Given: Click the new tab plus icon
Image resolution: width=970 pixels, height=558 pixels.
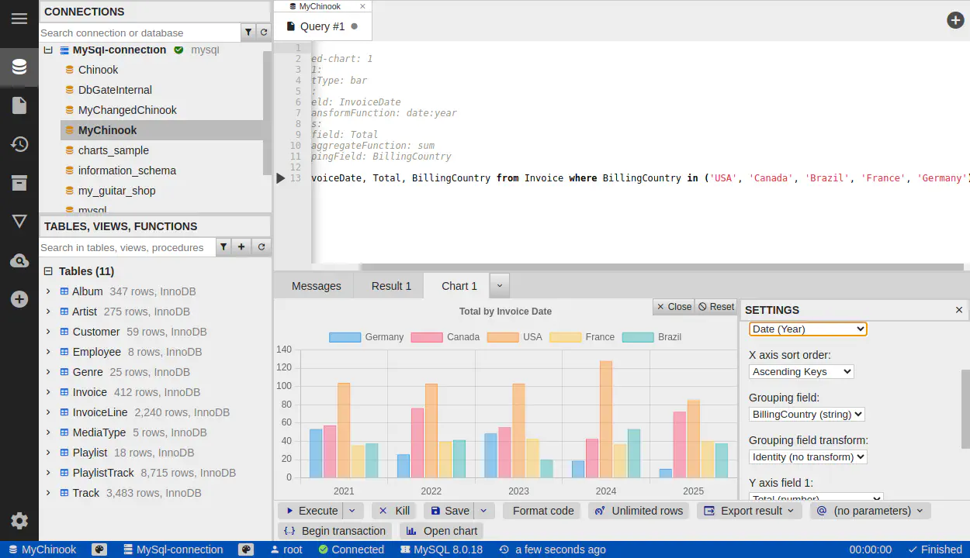Looking at the screenshot, I should 955,20.
